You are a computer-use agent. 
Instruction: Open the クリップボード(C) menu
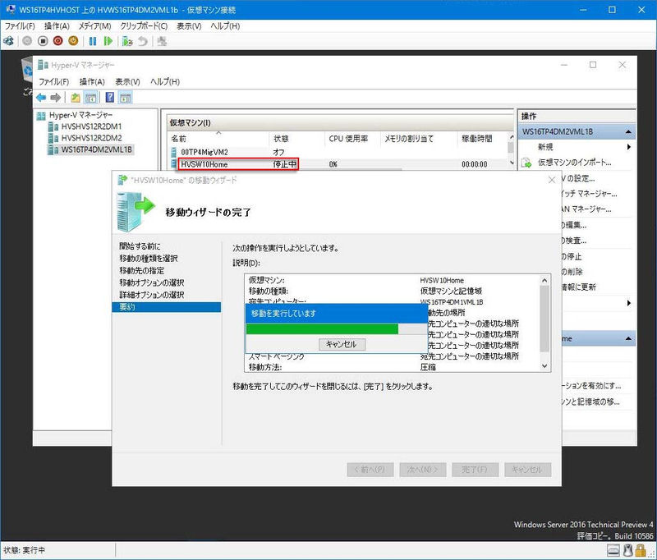click(x=144, y=26)
